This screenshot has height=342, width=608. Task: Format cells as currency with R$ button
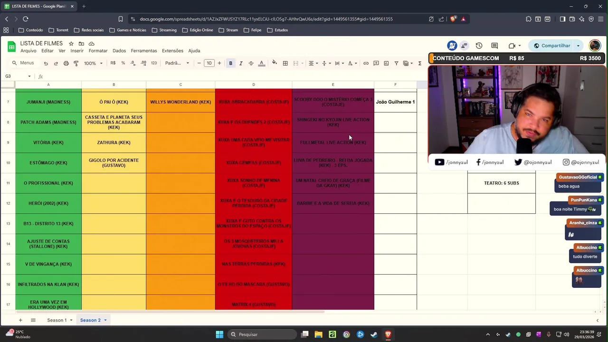click(113, 63)
